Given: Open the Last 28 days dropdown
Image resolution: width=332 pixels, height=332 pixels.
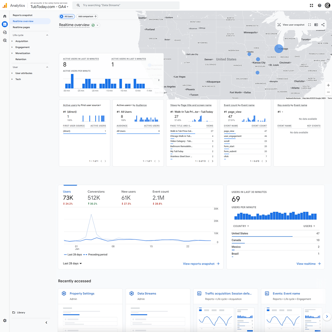Looking at the screenshot, I should click(73, 263).
